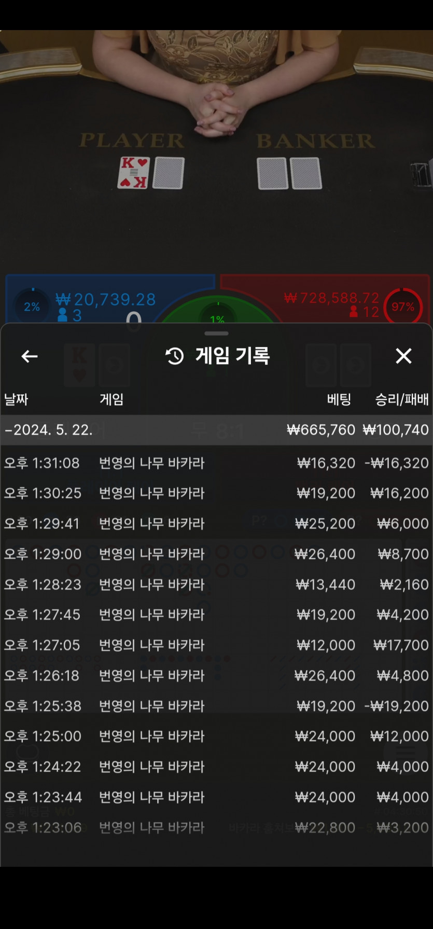Tap the Player bettor count icon showing 3
Viewport: 433px width, 929px height.
(x=63, y=315)
